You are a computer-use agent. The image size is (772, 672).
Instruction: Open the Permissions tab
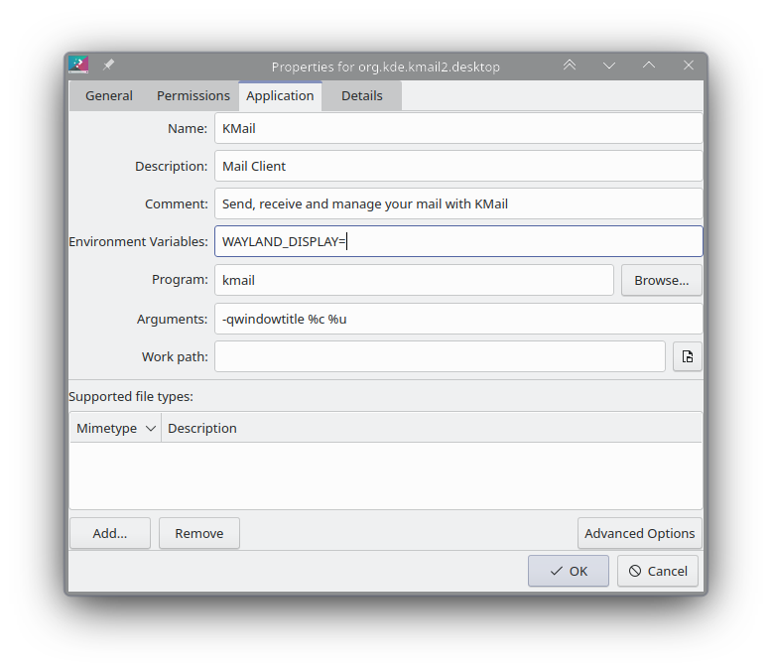pos(193,95)
